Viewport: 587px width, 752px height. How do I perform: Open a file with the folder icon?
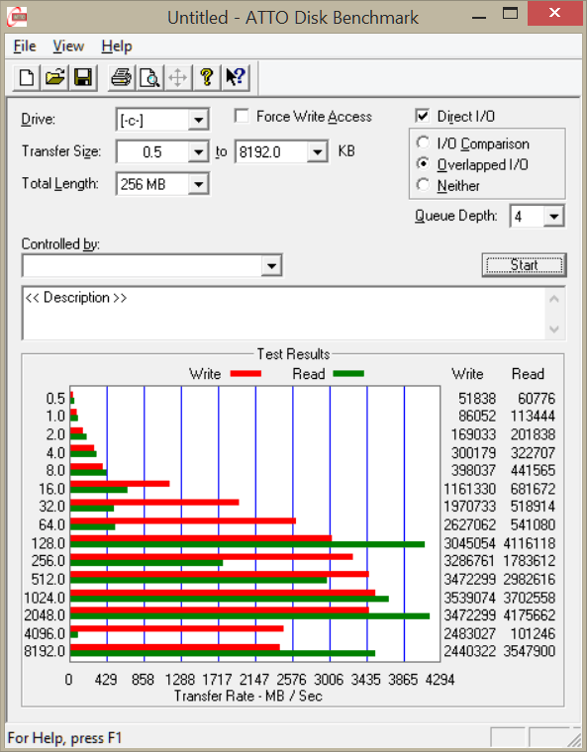[x=54, y=77]
